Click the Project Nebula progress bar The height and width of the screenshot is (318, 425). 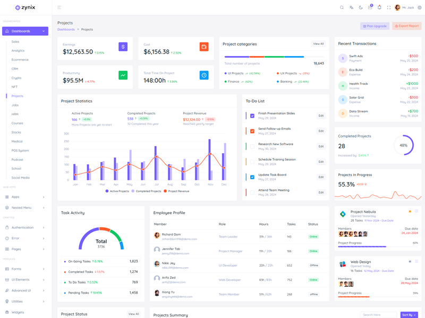pyautogui.click(x=378, y=246)
